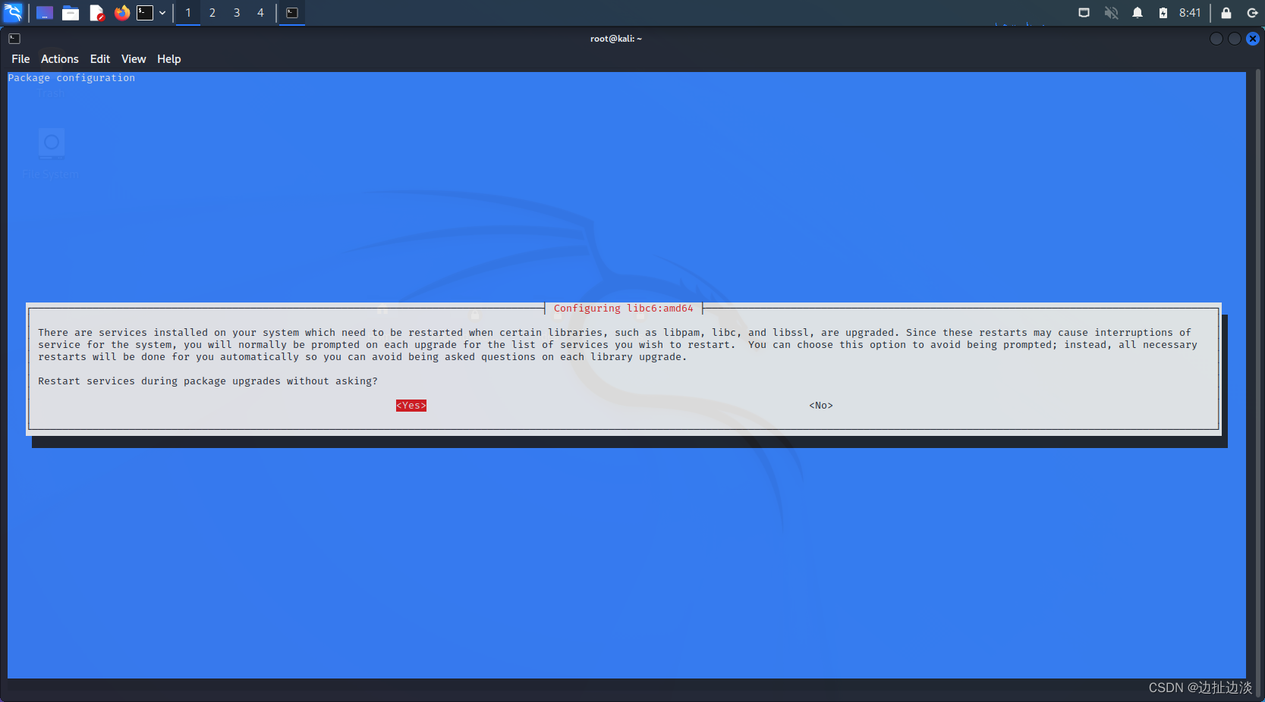
Task: Log out using the session icon
Action: (1251, 12)
